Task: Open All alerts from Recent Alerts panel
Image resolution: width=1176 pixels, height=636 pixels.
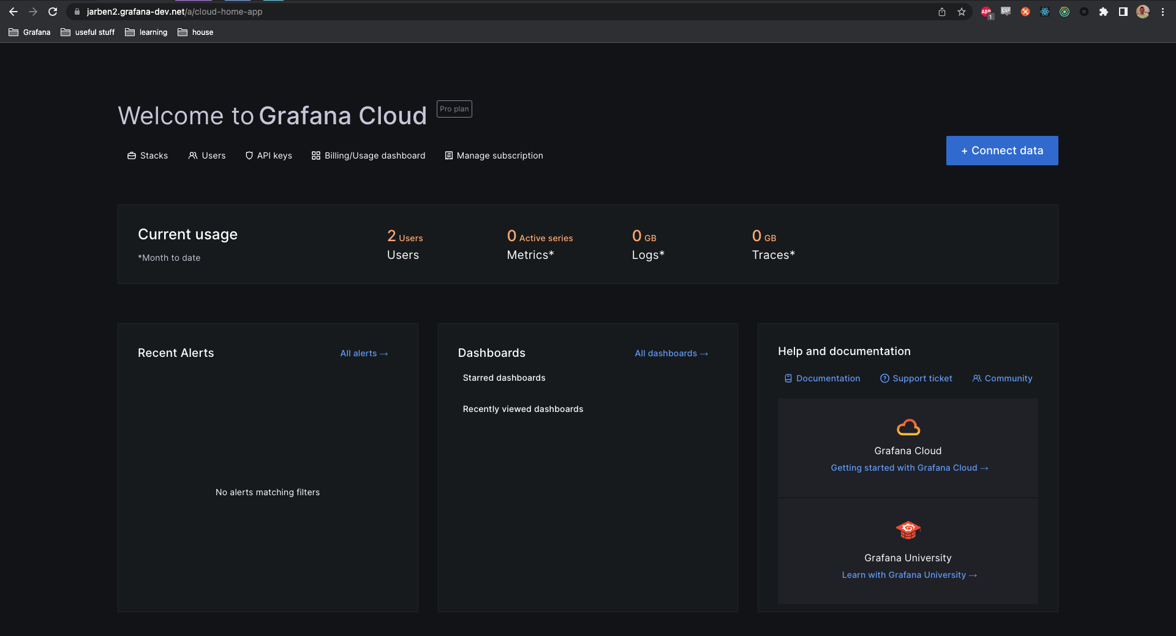Action: click(x=364, y=353)
